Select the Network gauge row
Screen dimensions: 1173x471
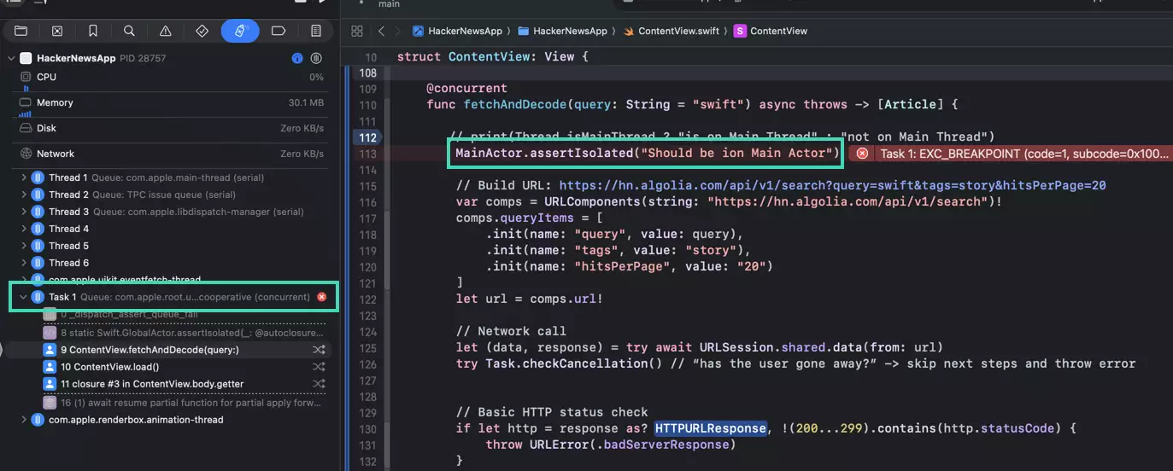[x=171, y=154]
